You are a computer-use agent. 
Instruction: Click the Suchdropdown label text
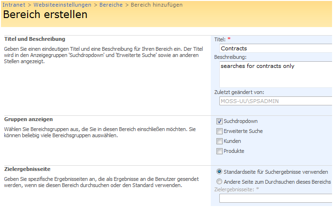coord(241,121)
